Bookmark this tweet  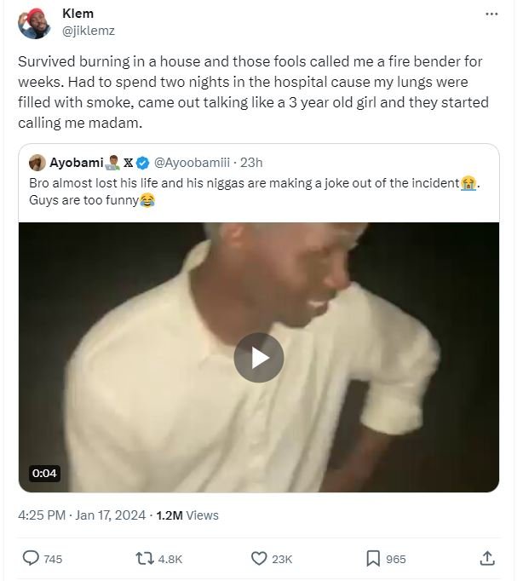coord(373,559)
